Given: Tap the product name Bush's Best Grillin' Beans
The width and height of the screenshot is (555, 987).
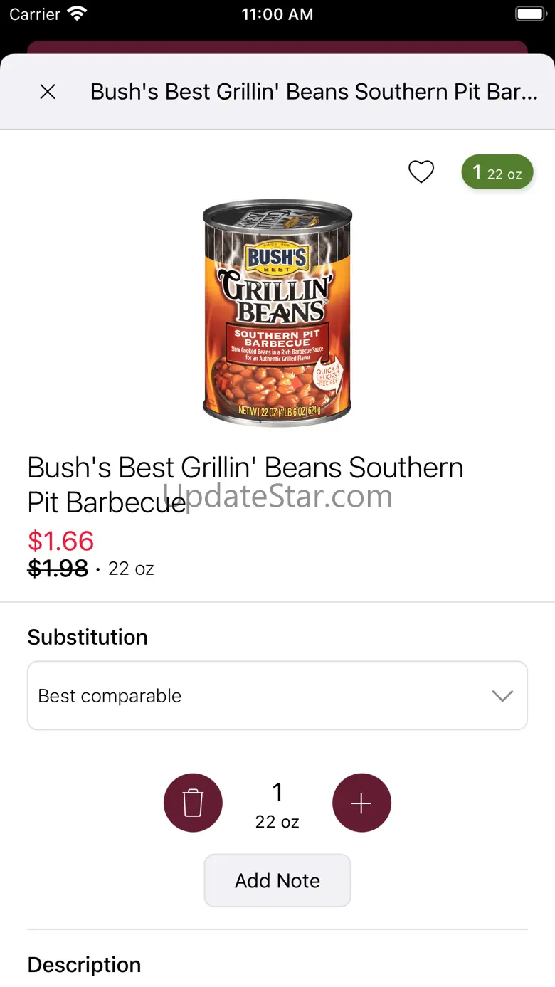Looking at the screenshot, I should point(245,485).
